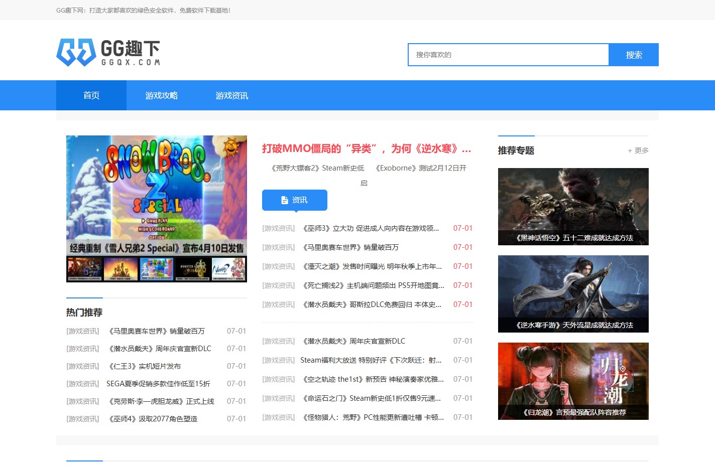This screenshot has width=715, height=468.
Task: Open the 首页 navigation tab
Action: pyautogui.click(x=91, y=95)
